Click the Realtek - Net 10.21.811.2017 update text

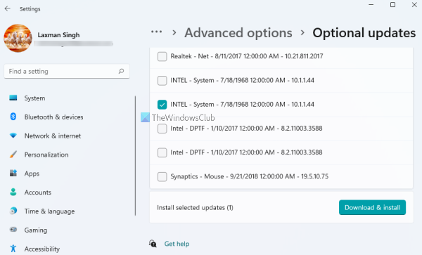(x=247, y=56)
